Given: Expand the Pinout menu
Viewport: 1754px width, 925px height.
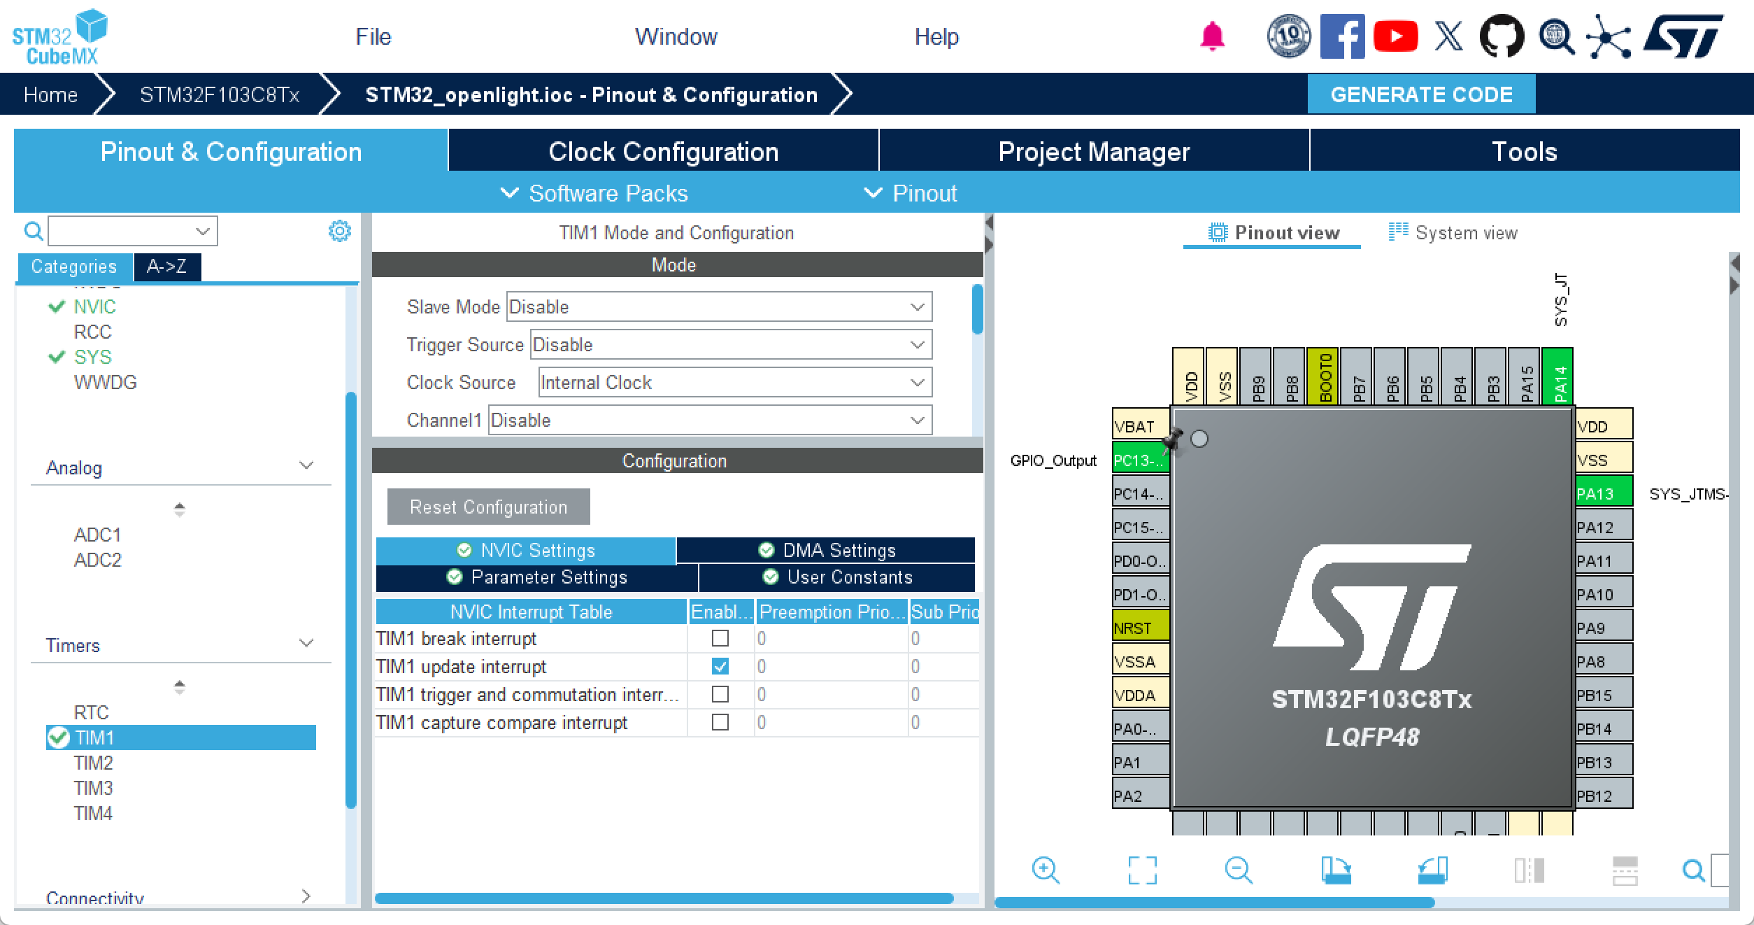Looking at the screenshot, I should pos(911,193).
